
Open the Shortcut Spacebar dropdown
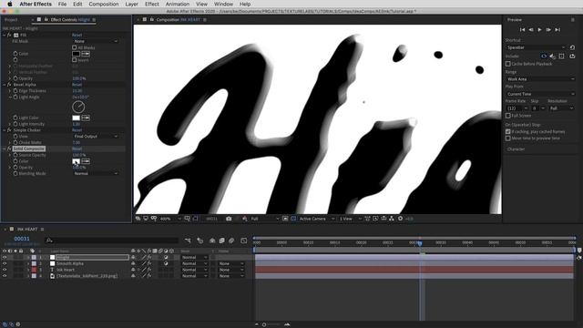point(536,47)
